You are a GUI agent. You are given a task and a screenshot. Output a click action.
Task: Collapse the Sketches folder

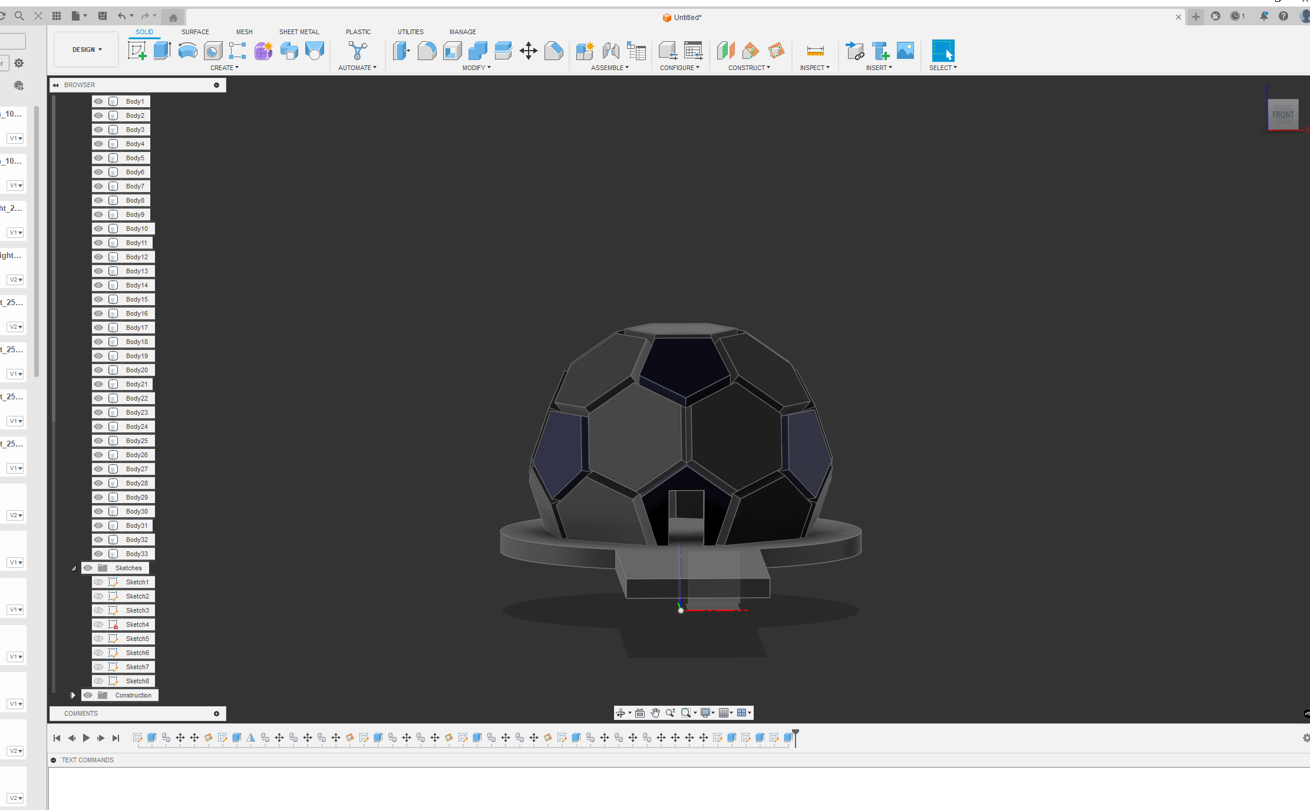pos(74,568)
